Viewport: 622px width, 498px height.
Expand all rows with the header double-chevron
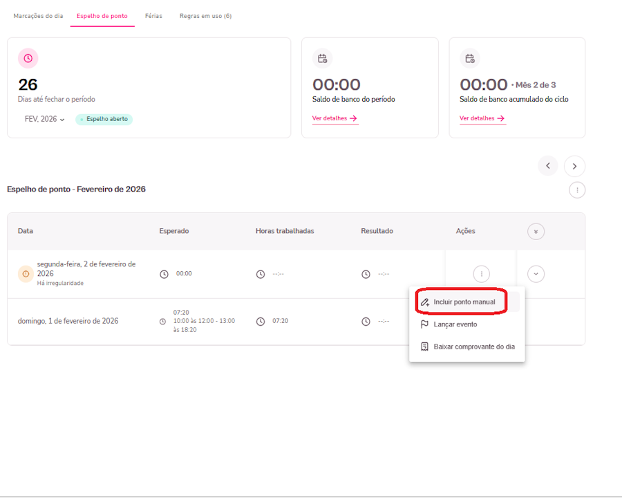(536, 232)
